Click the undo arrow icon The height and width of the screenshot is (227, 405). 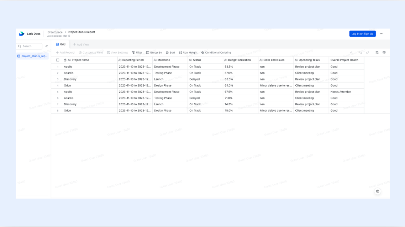pyautogui.click(x=361, y=53)
